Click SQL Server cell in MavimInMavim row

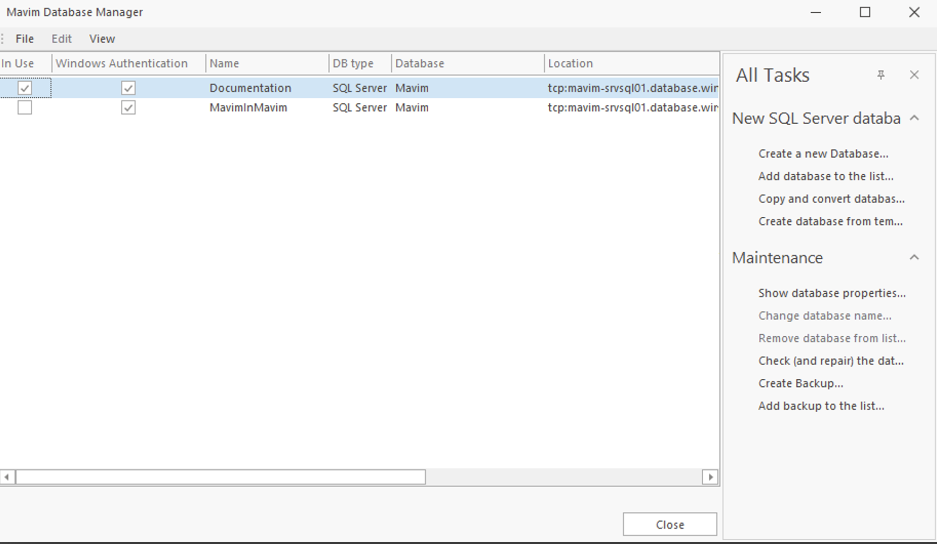tap(359, 108)
